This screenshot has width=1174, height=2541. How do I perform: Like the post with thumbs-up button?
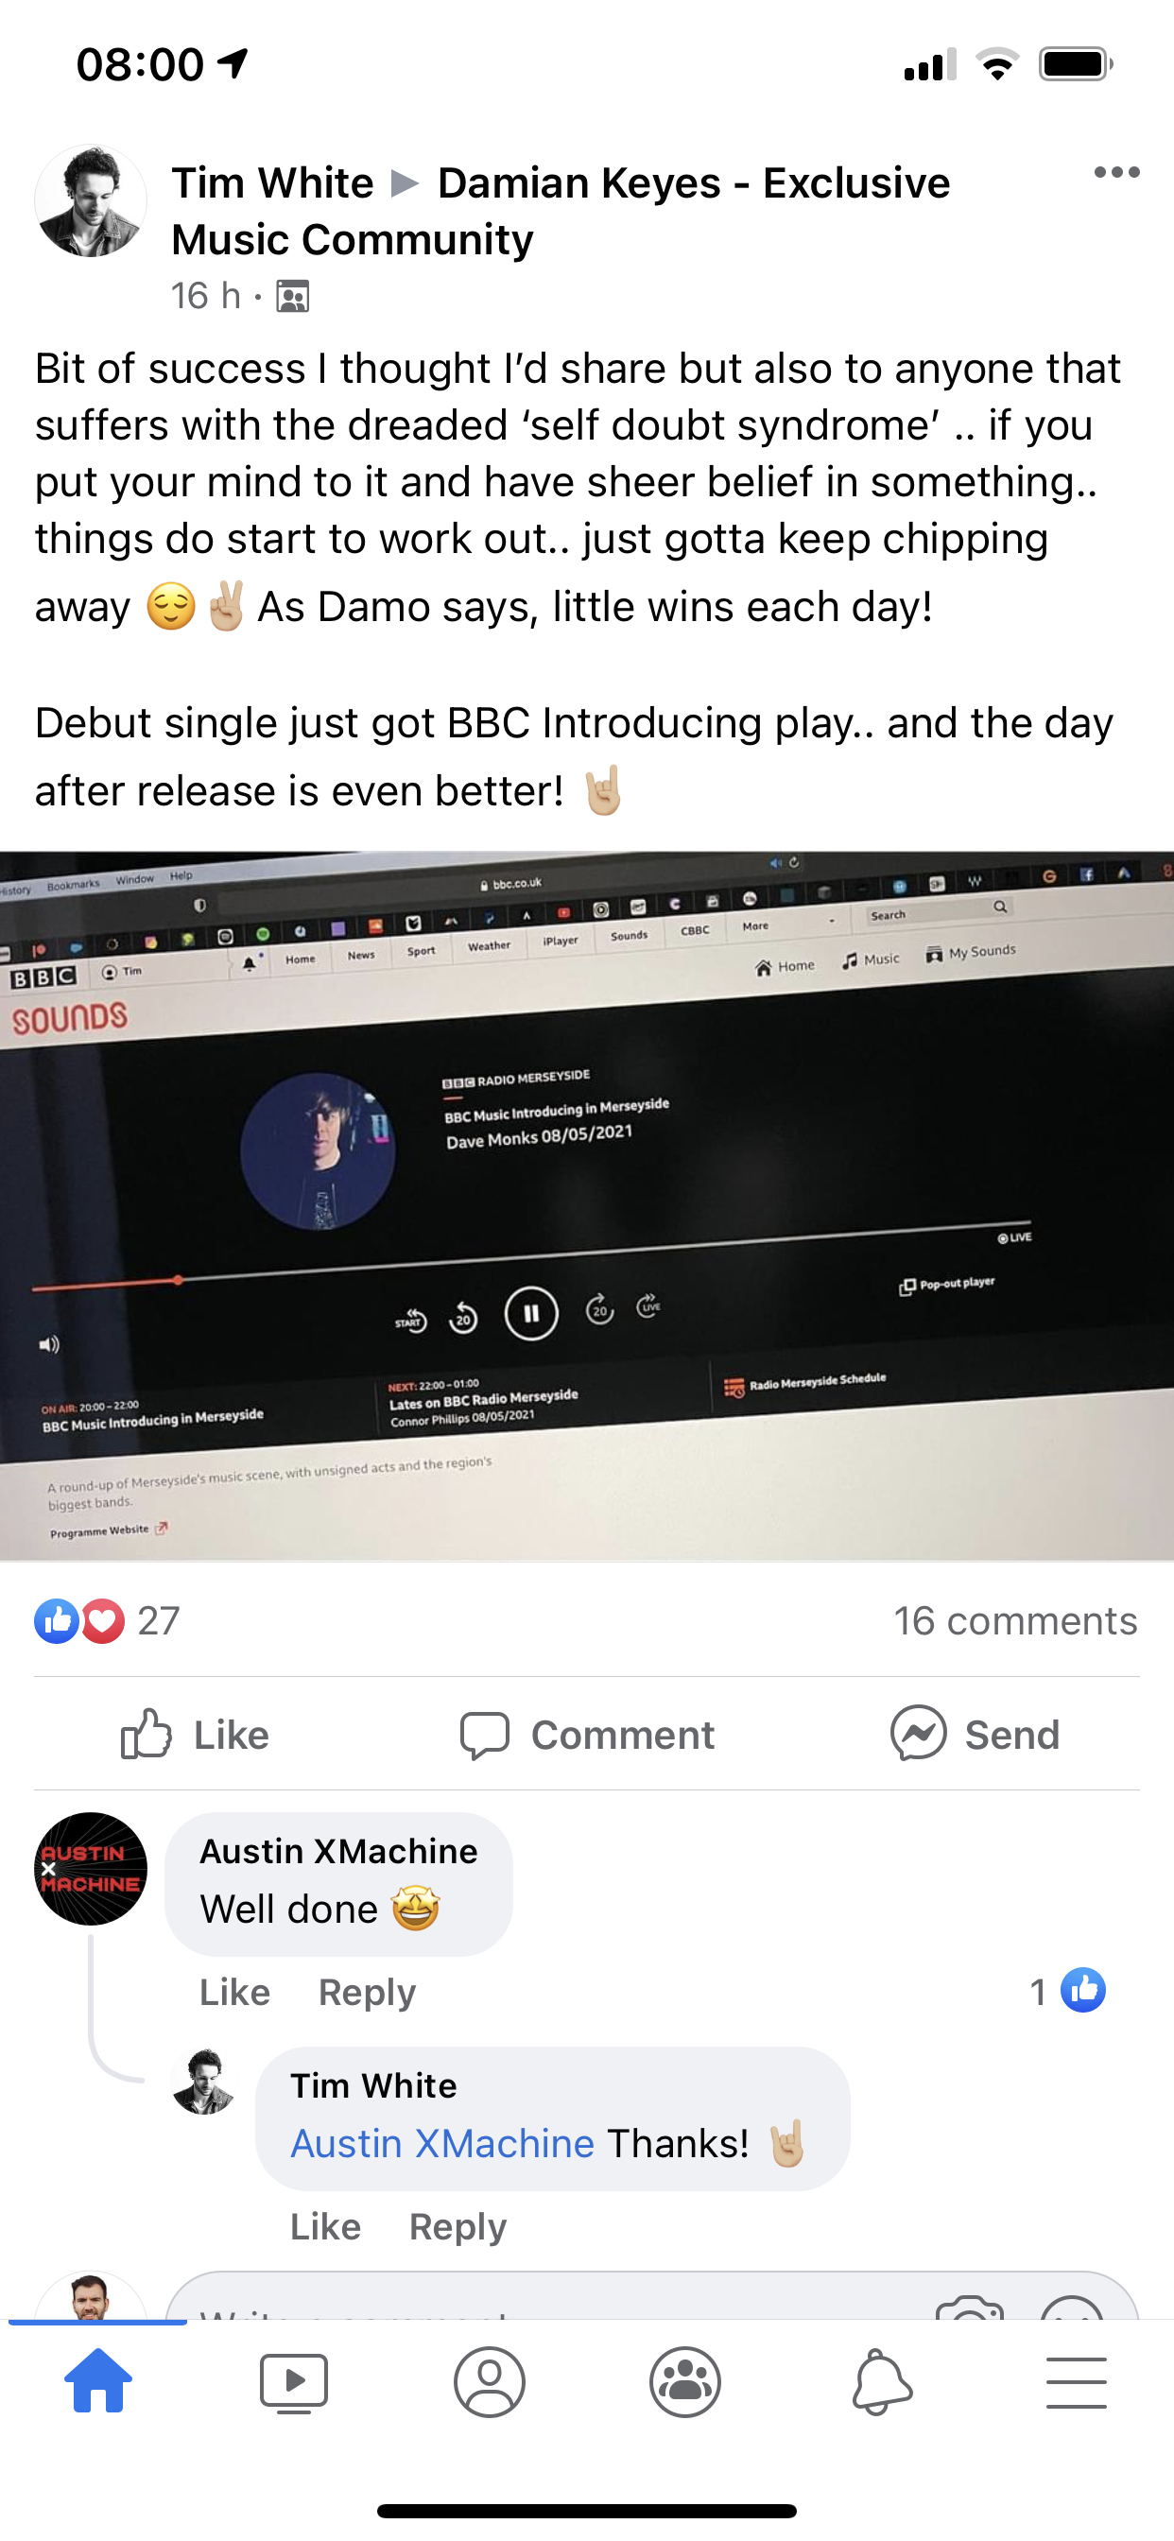[x=195, y=1734]
